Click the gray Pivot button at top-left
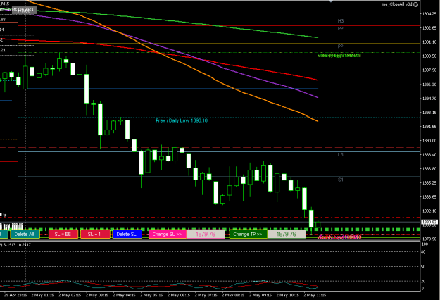440x300 pixels. (24, 10)
